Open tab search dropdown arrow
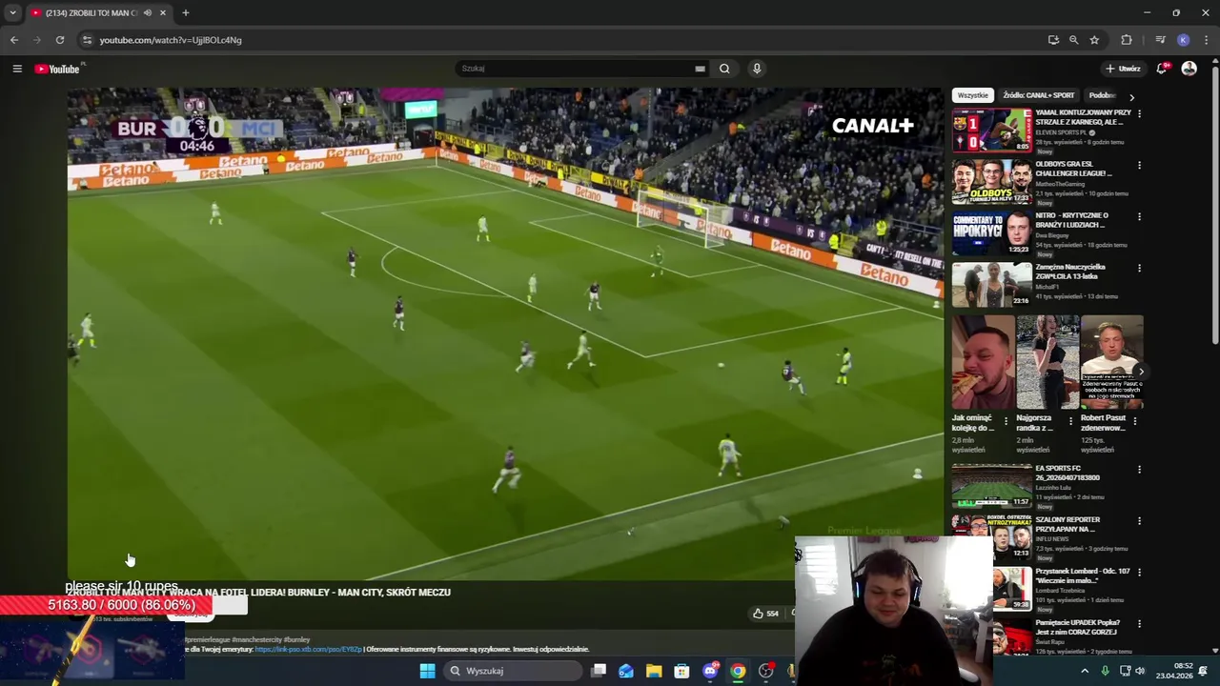Viewport: 1220px width, 686px height. point(12,13)
